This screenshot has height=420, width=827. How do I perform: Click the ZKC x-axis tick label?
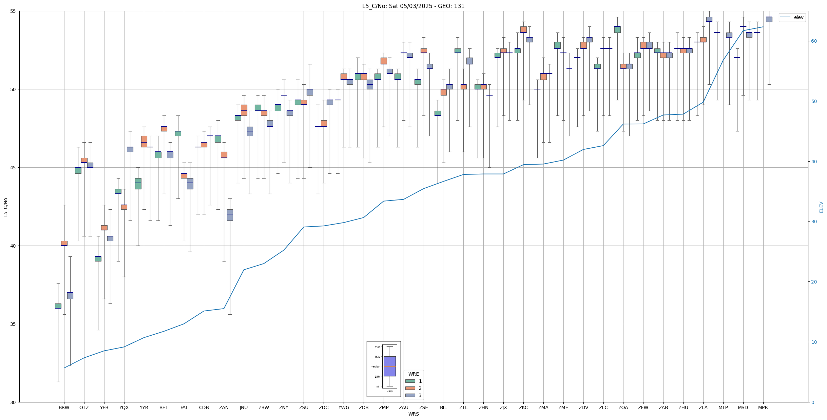click(523, 407)
